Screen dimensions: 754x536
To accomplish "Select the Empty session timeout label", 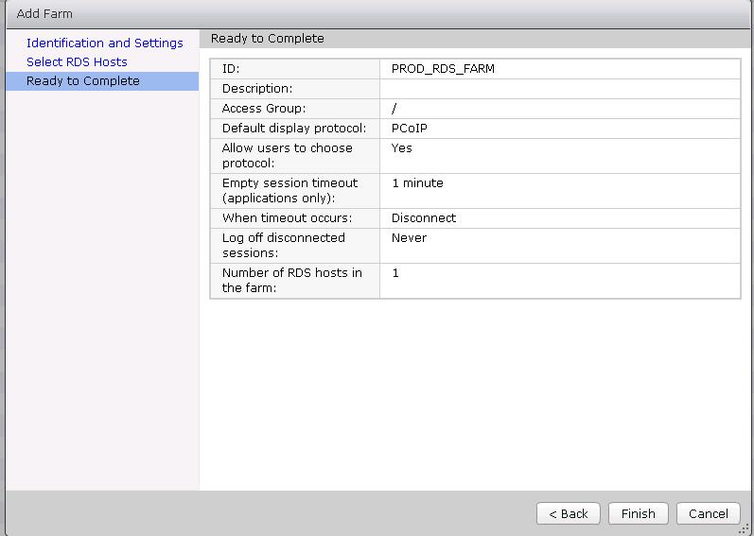I will [x=289, y=190].
